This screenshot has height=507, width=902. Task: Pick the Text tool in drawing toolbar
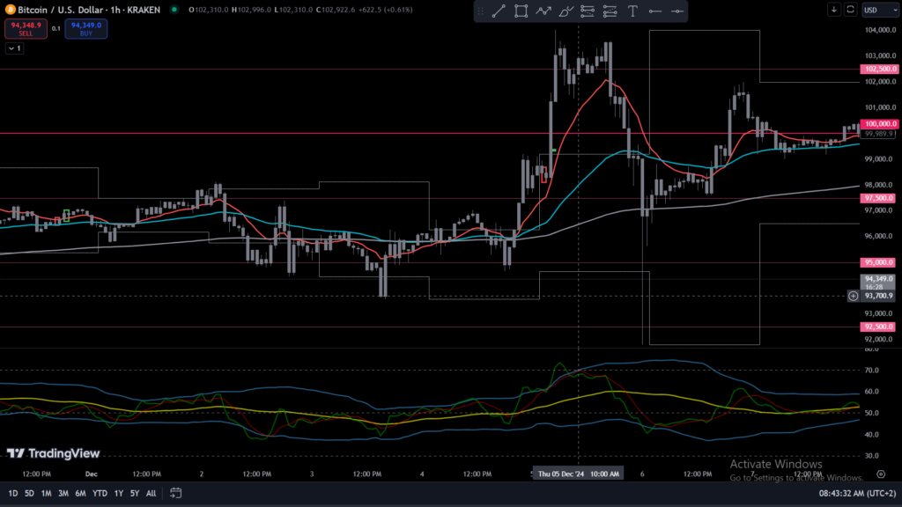click(x=632, y=11)
